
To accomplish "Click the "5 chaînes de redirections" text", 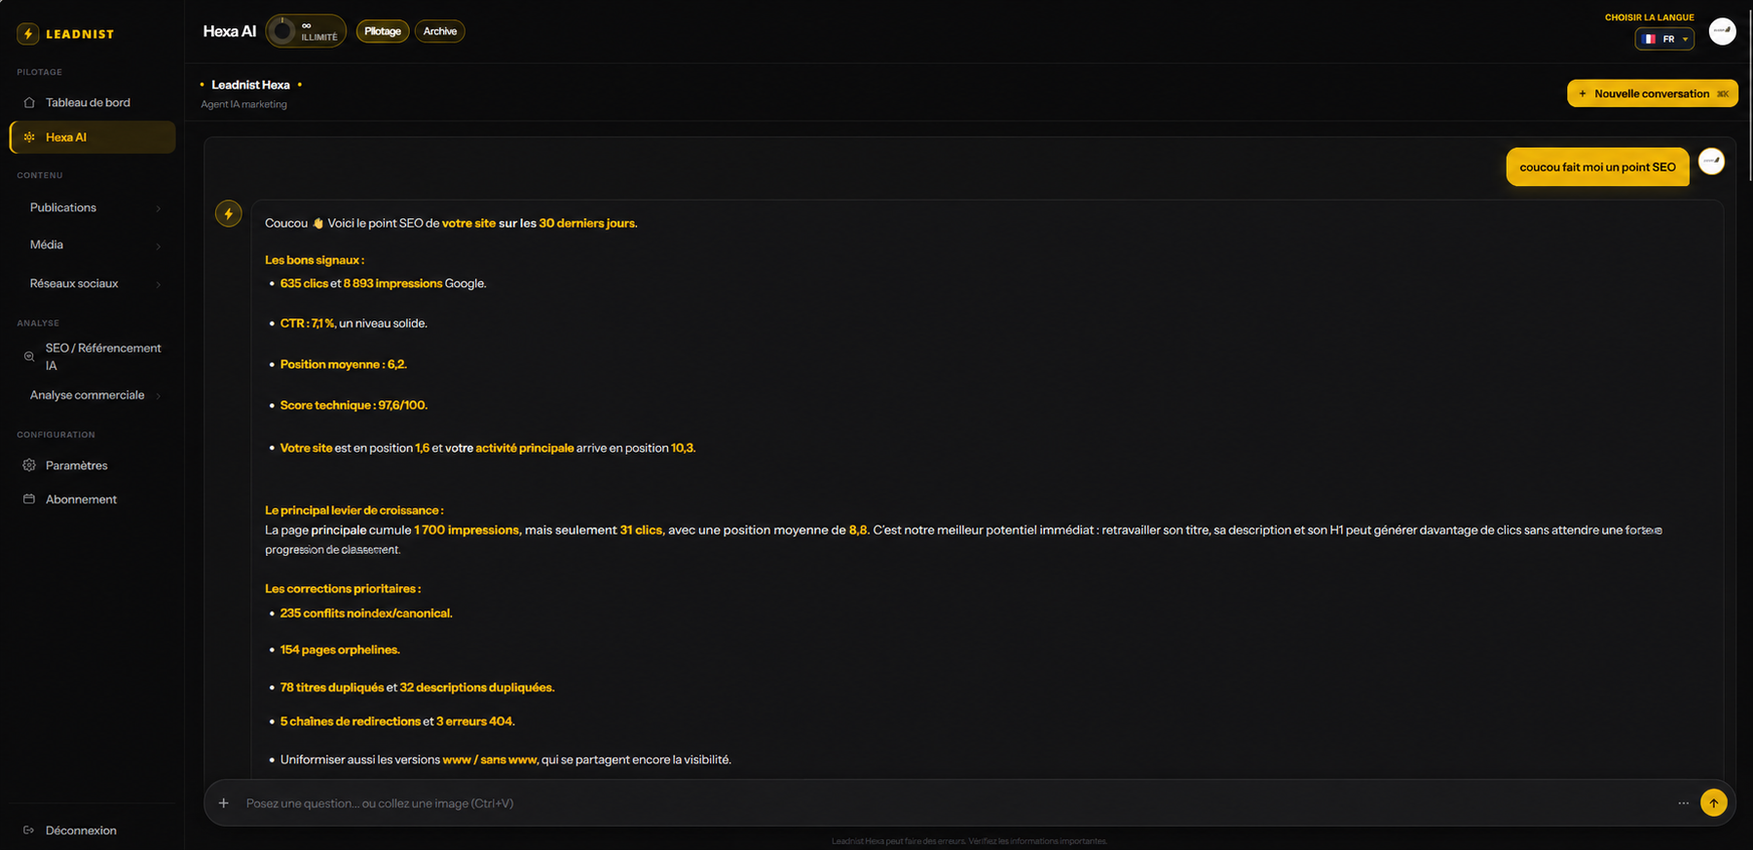I will coord(351,721).
